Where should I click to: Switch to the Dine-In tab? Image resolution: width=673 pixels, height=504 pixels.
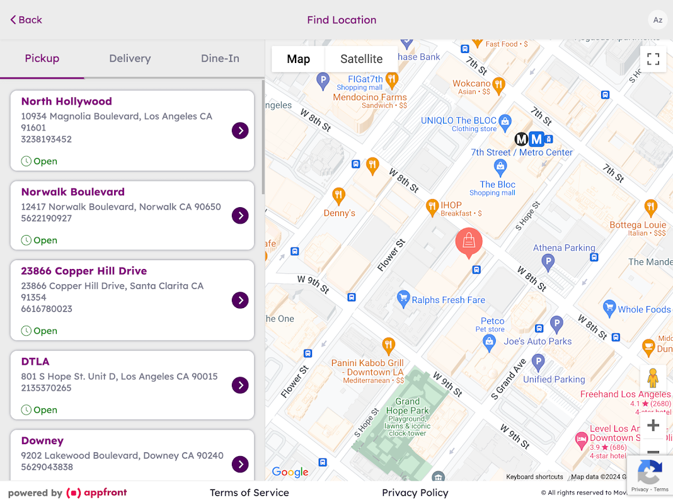220,59
